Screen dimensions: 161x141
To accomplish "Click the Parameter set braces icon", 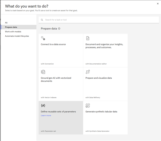I will pyautogui.click(x=43, y=105).
